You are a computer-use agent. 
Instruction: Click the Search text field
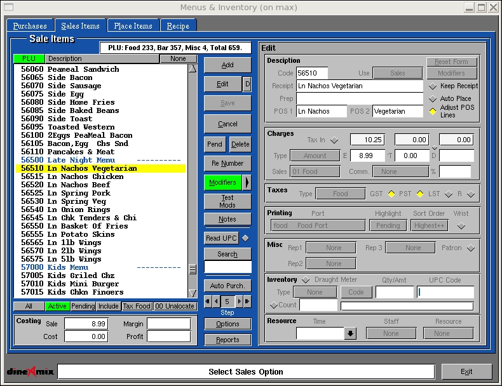click(x=227, y=267)
